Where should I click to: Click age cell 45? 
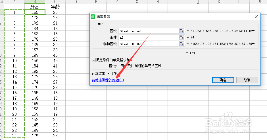[55, 55]
